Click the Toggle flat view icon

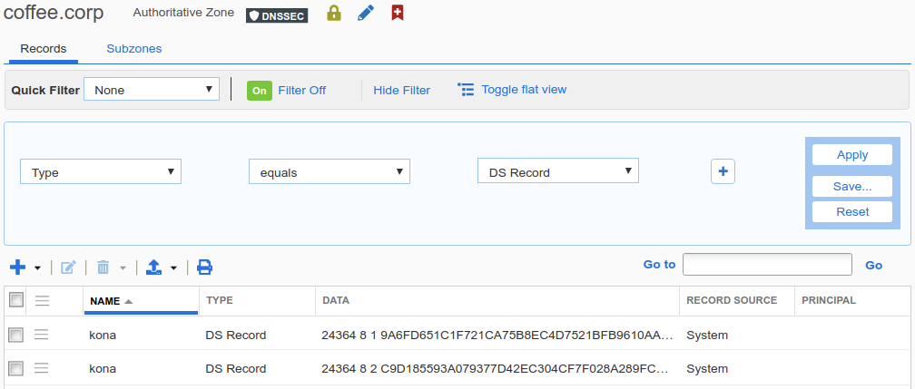point(466,90)
